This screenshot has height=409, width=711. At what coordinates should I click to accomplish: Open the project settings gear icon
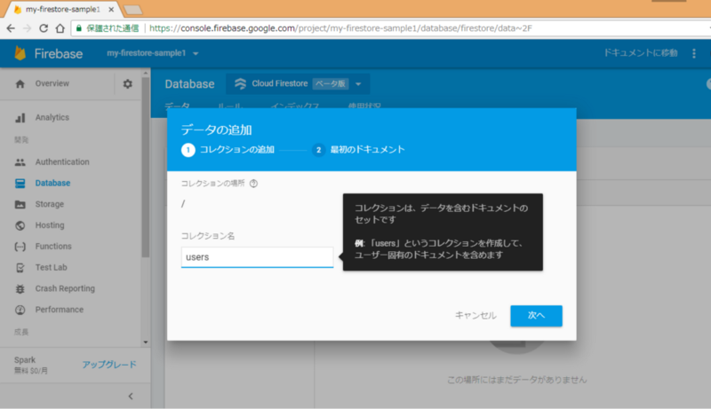point(128,83)
